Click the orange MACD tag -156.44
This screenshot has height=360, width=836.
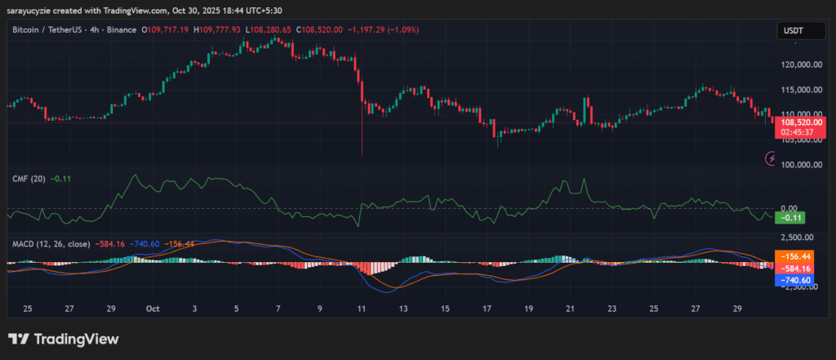pos(797,256)
